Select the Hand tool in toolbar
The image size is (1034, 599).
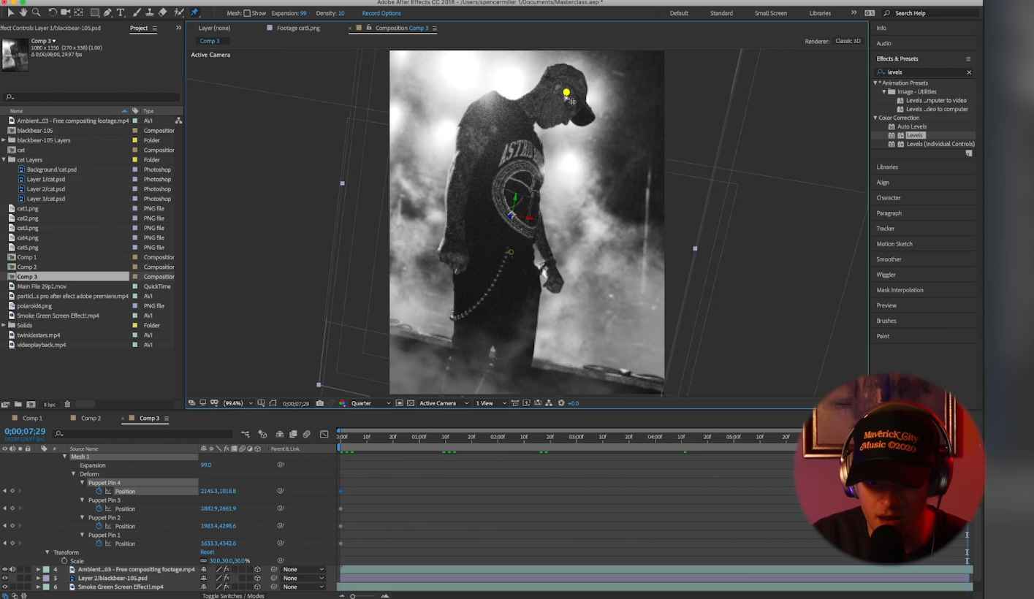23,13
